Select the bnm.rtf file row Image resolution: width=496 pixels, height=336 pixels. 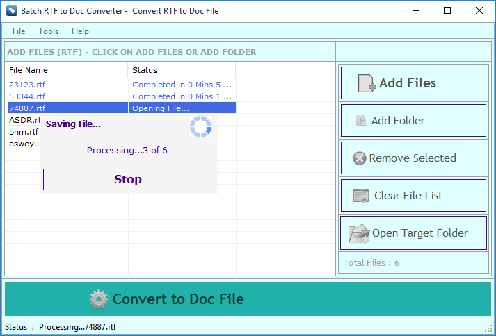[x=24, y=132]
